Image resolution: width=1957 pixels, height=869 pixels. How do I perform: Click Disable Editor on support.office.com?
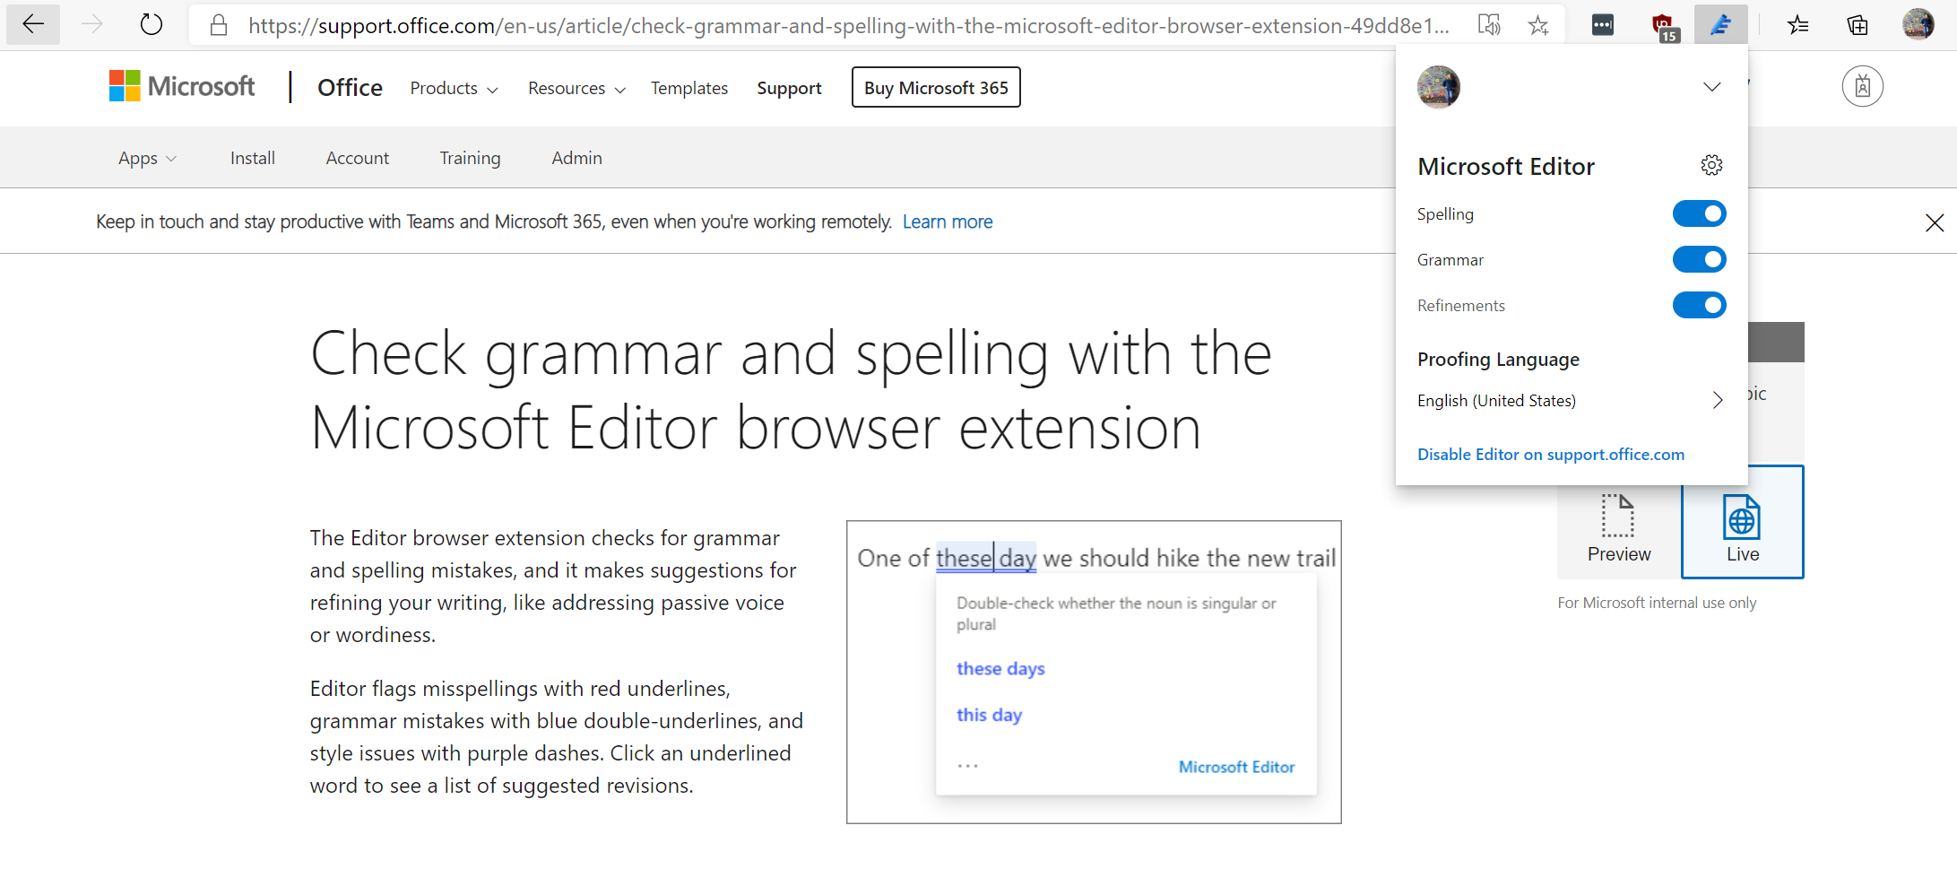tap(1551, 455)
